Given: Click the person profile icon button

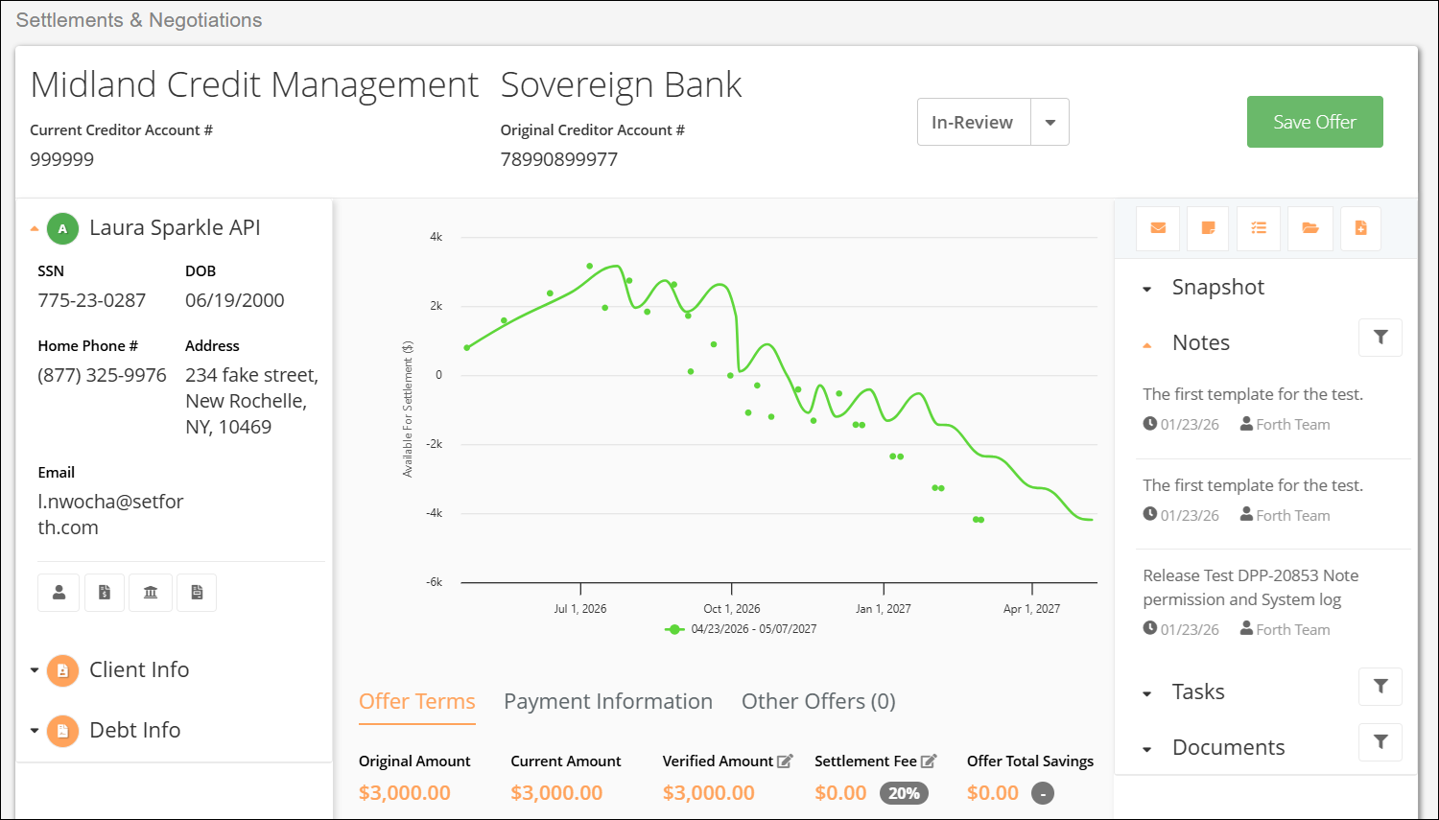Looking at the screenshot, I should click(x=59, y=593).
